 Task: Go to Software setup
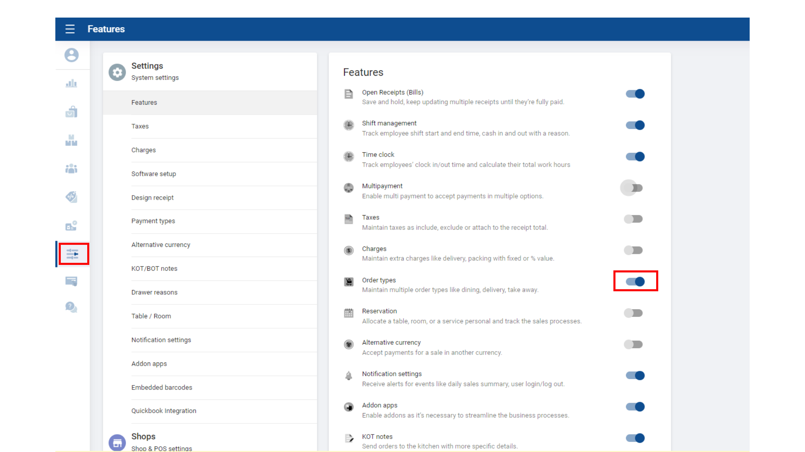pyautogui.click(x=210, y=174)
